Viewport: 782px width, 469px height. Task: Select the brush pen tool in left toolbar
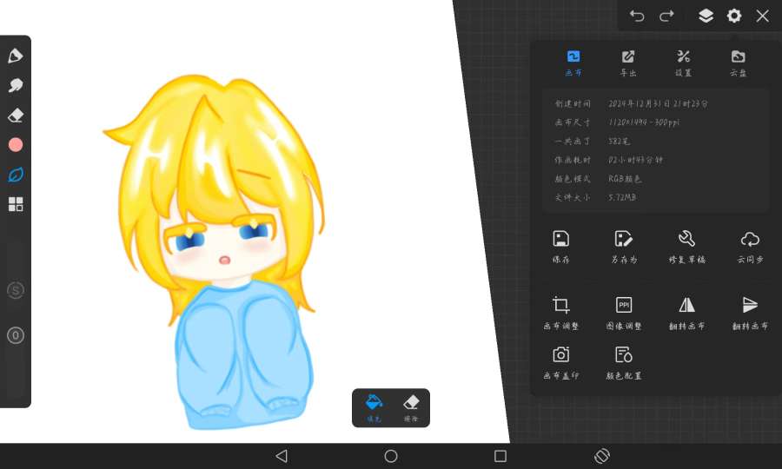16,56
